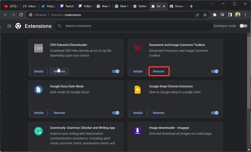Switch to the Twitter https tab
This screenshot has height=152, width=251.
pos(48,6)
